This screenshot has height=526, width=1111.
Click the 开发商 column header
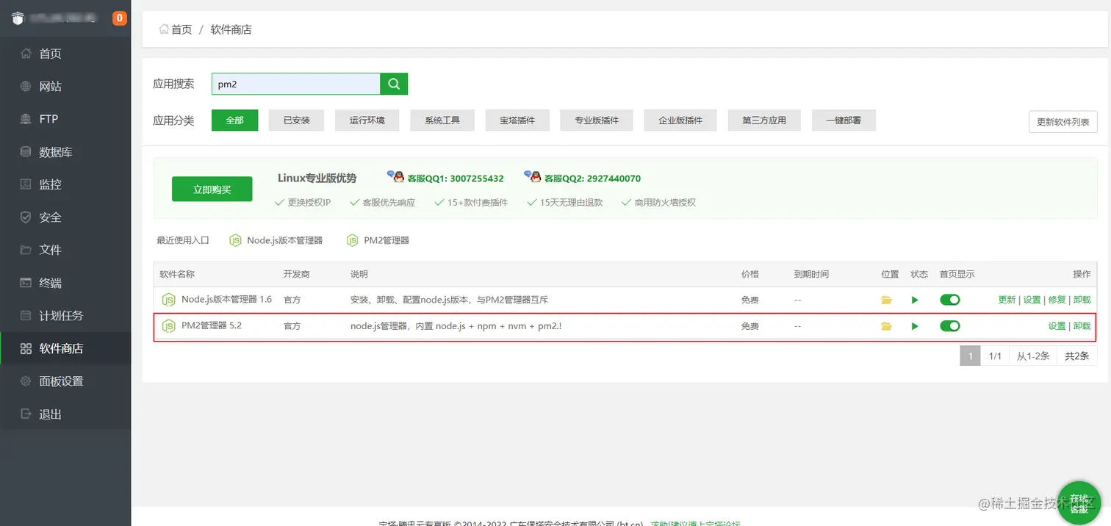click(x=297, y=274)
